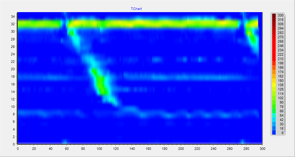Screen dimensions: 295x157
Task: Click legend value 258
Action: (281, 41)
